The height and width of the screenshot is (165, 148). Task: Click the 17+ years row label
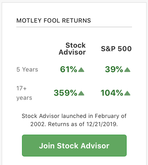coord(24,93)
